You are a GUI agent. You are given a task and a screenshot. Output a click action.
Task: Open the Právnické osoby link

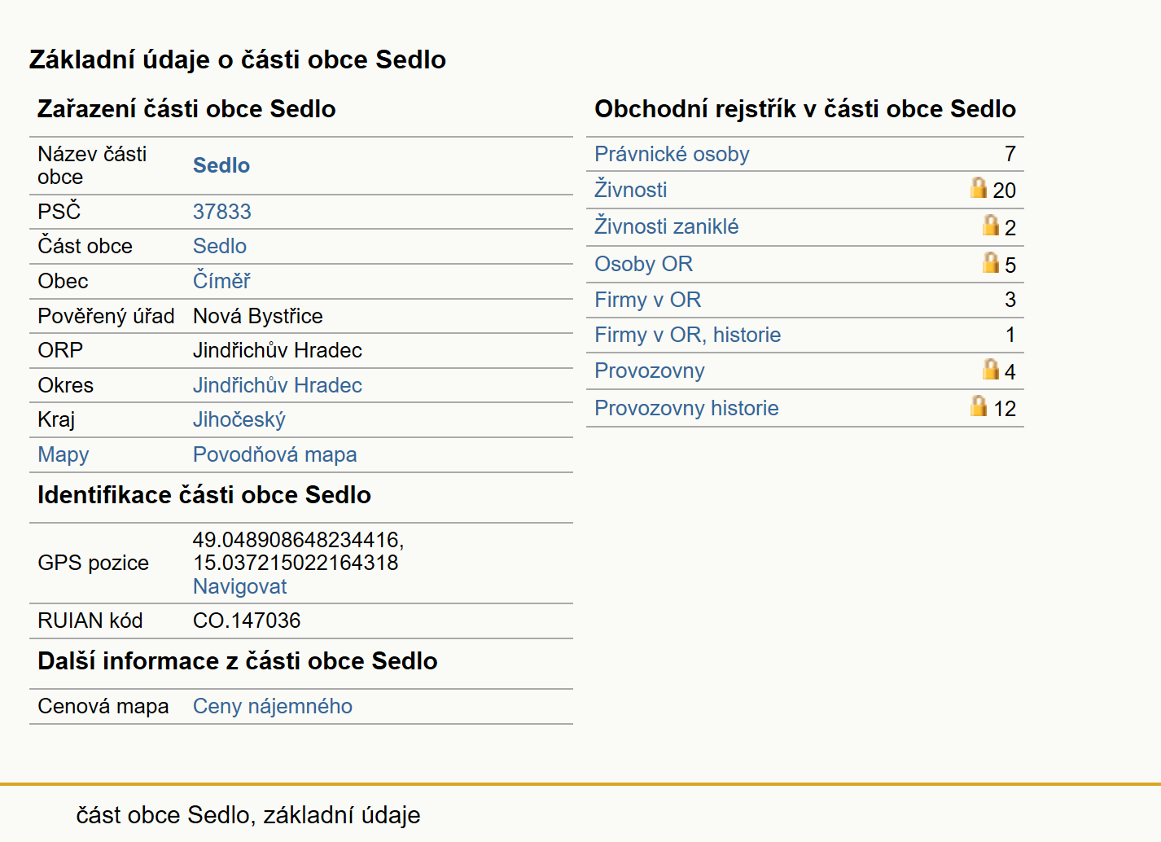pos(672,154)
